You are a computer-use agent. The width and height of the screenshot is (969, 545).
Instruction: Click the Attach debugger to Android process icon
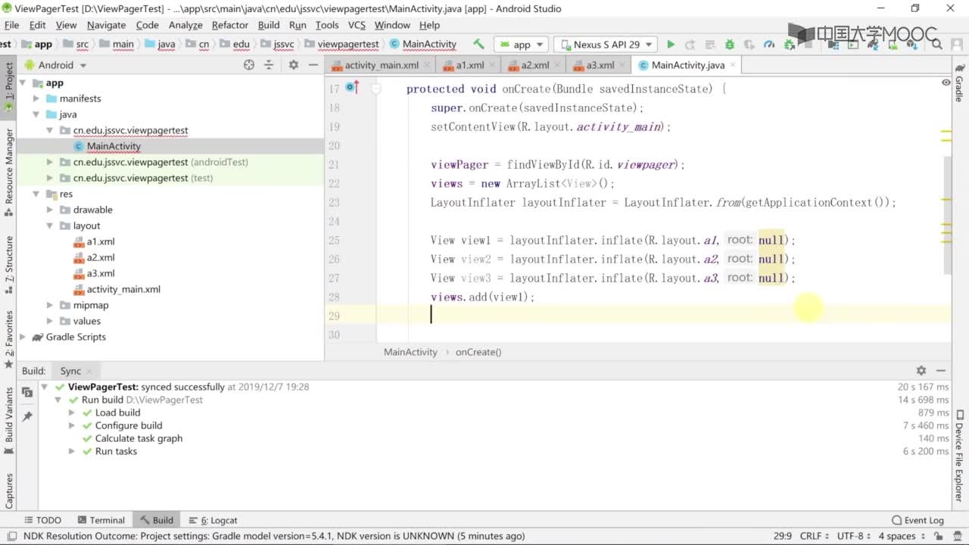point(790,45)
